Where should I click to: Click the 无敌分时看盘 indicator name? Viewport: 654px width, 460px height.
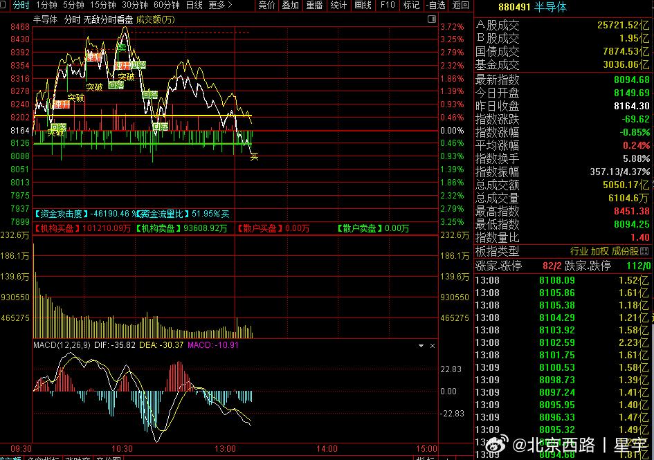108,19
